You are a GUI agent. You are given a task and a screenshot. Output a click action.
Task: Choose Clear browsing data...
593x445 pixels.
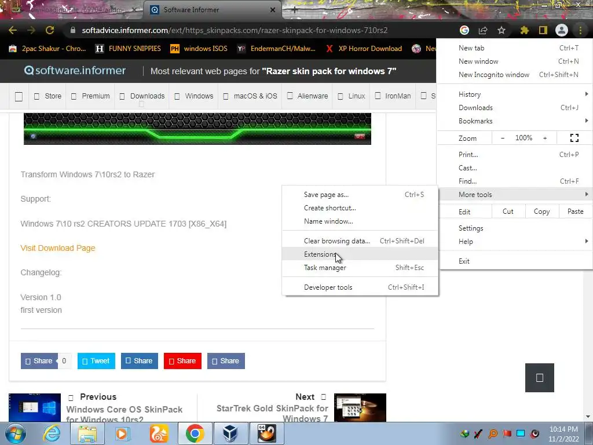360,241
